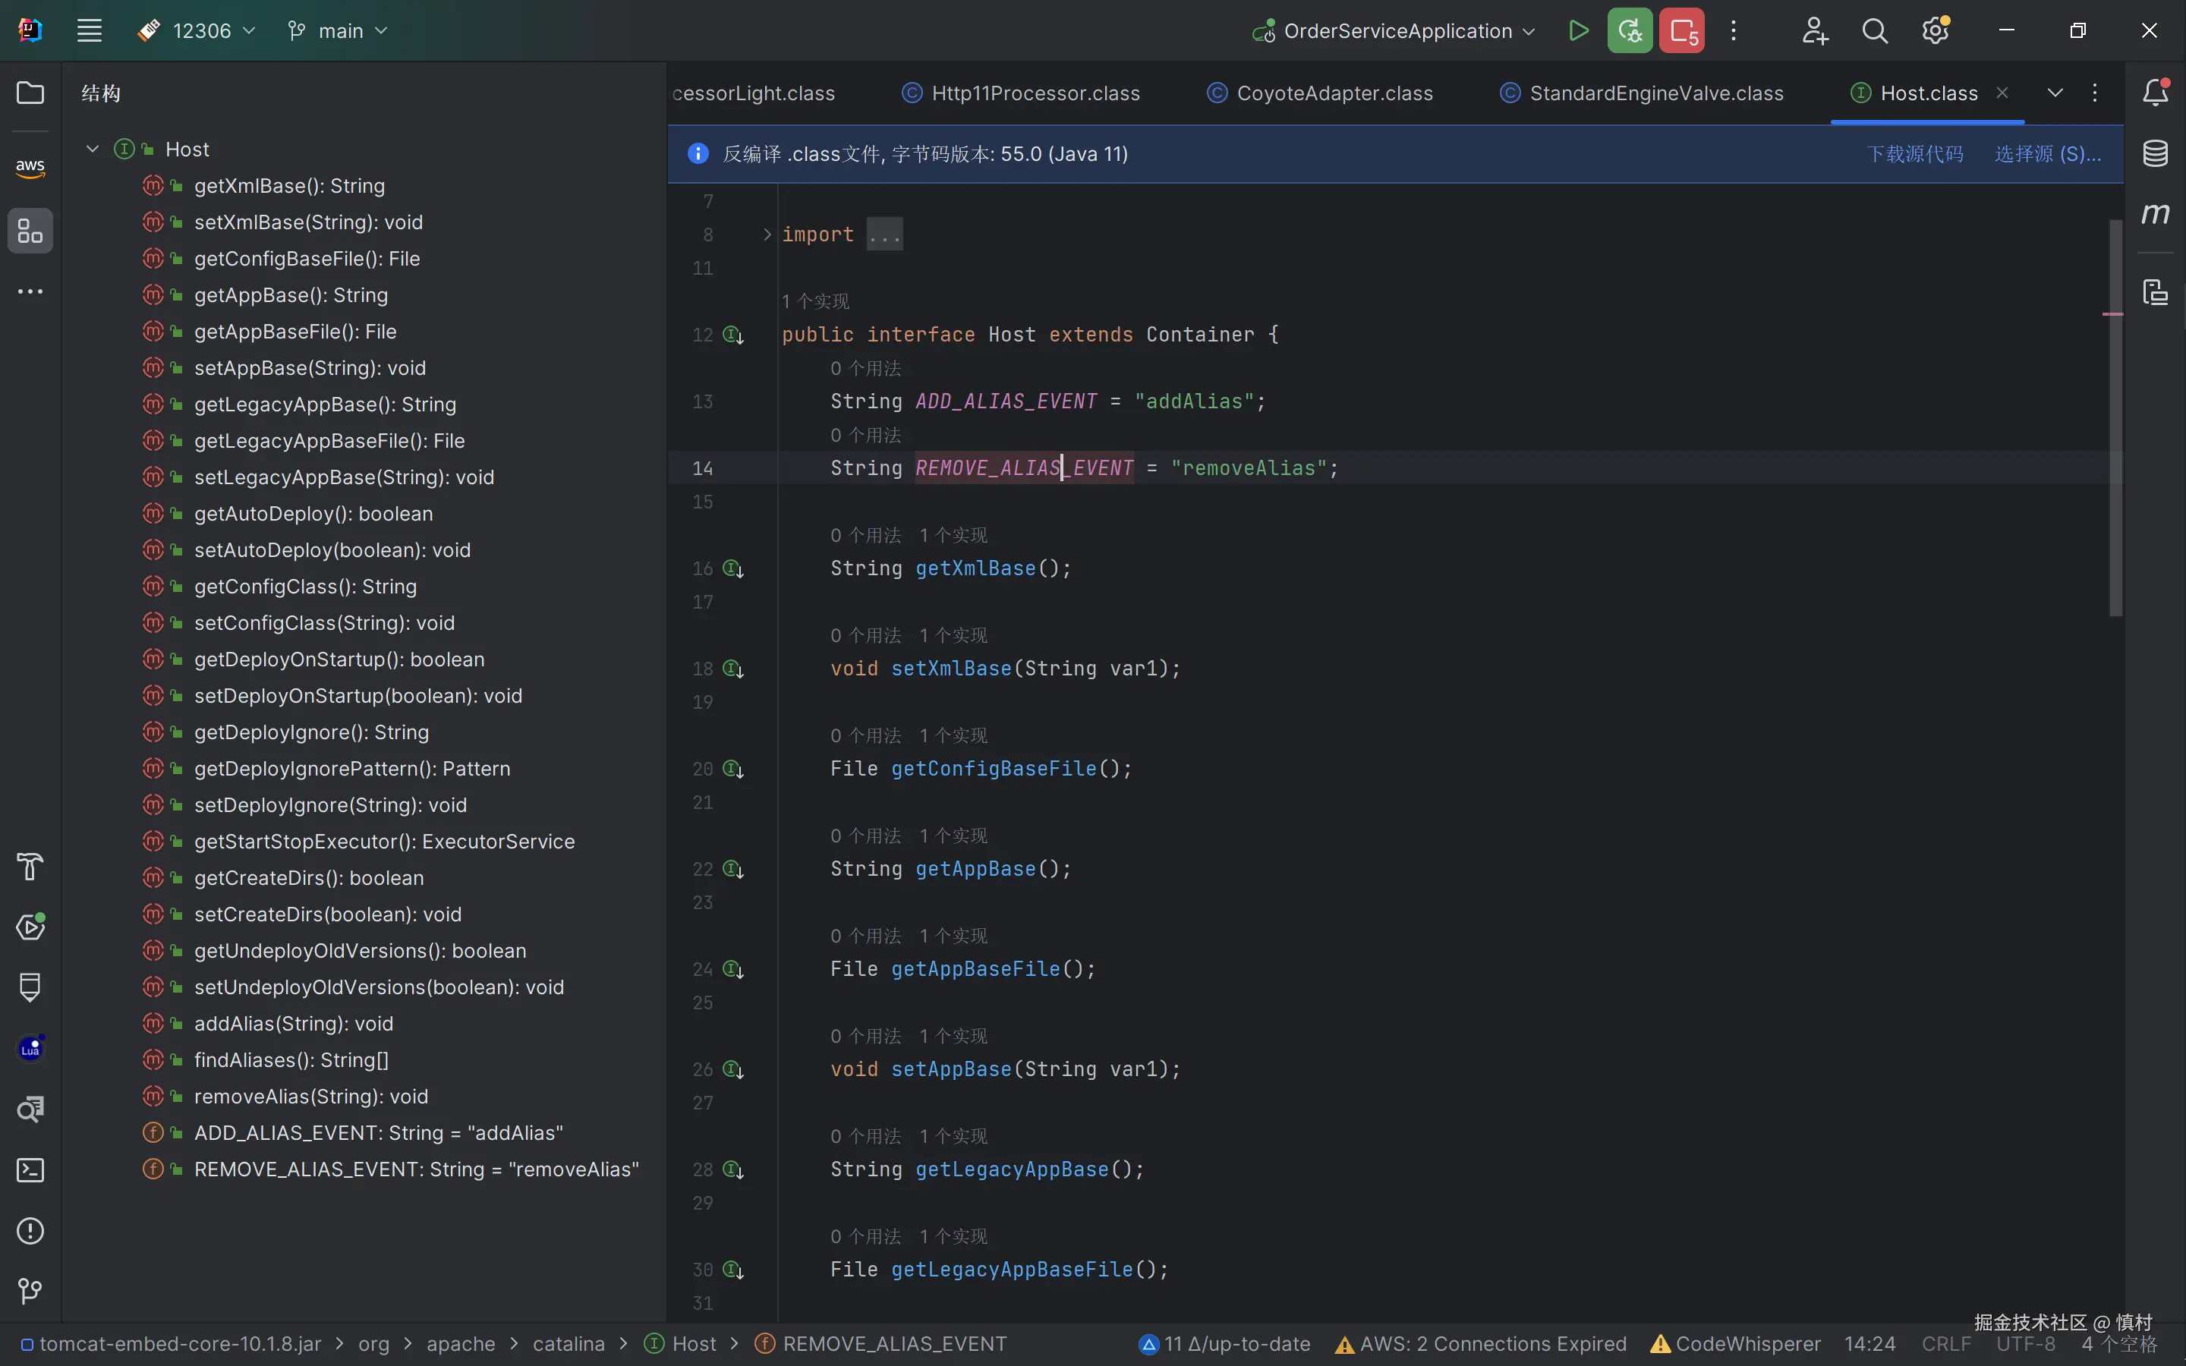Open the Git version control panel
The height and width of the screenshot is (1366, 2186).
pyautogui.click(x=30, y=1291)
